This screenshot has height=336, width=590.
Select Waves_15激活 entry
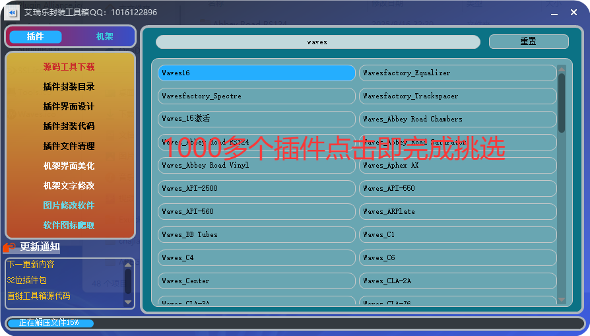(257, 119)
